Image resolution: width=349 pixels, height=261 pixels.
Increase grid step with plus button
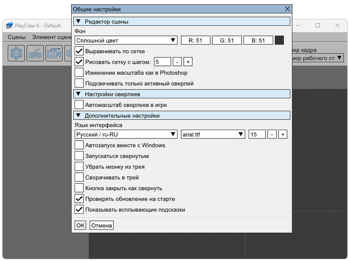tap(188, 62)
